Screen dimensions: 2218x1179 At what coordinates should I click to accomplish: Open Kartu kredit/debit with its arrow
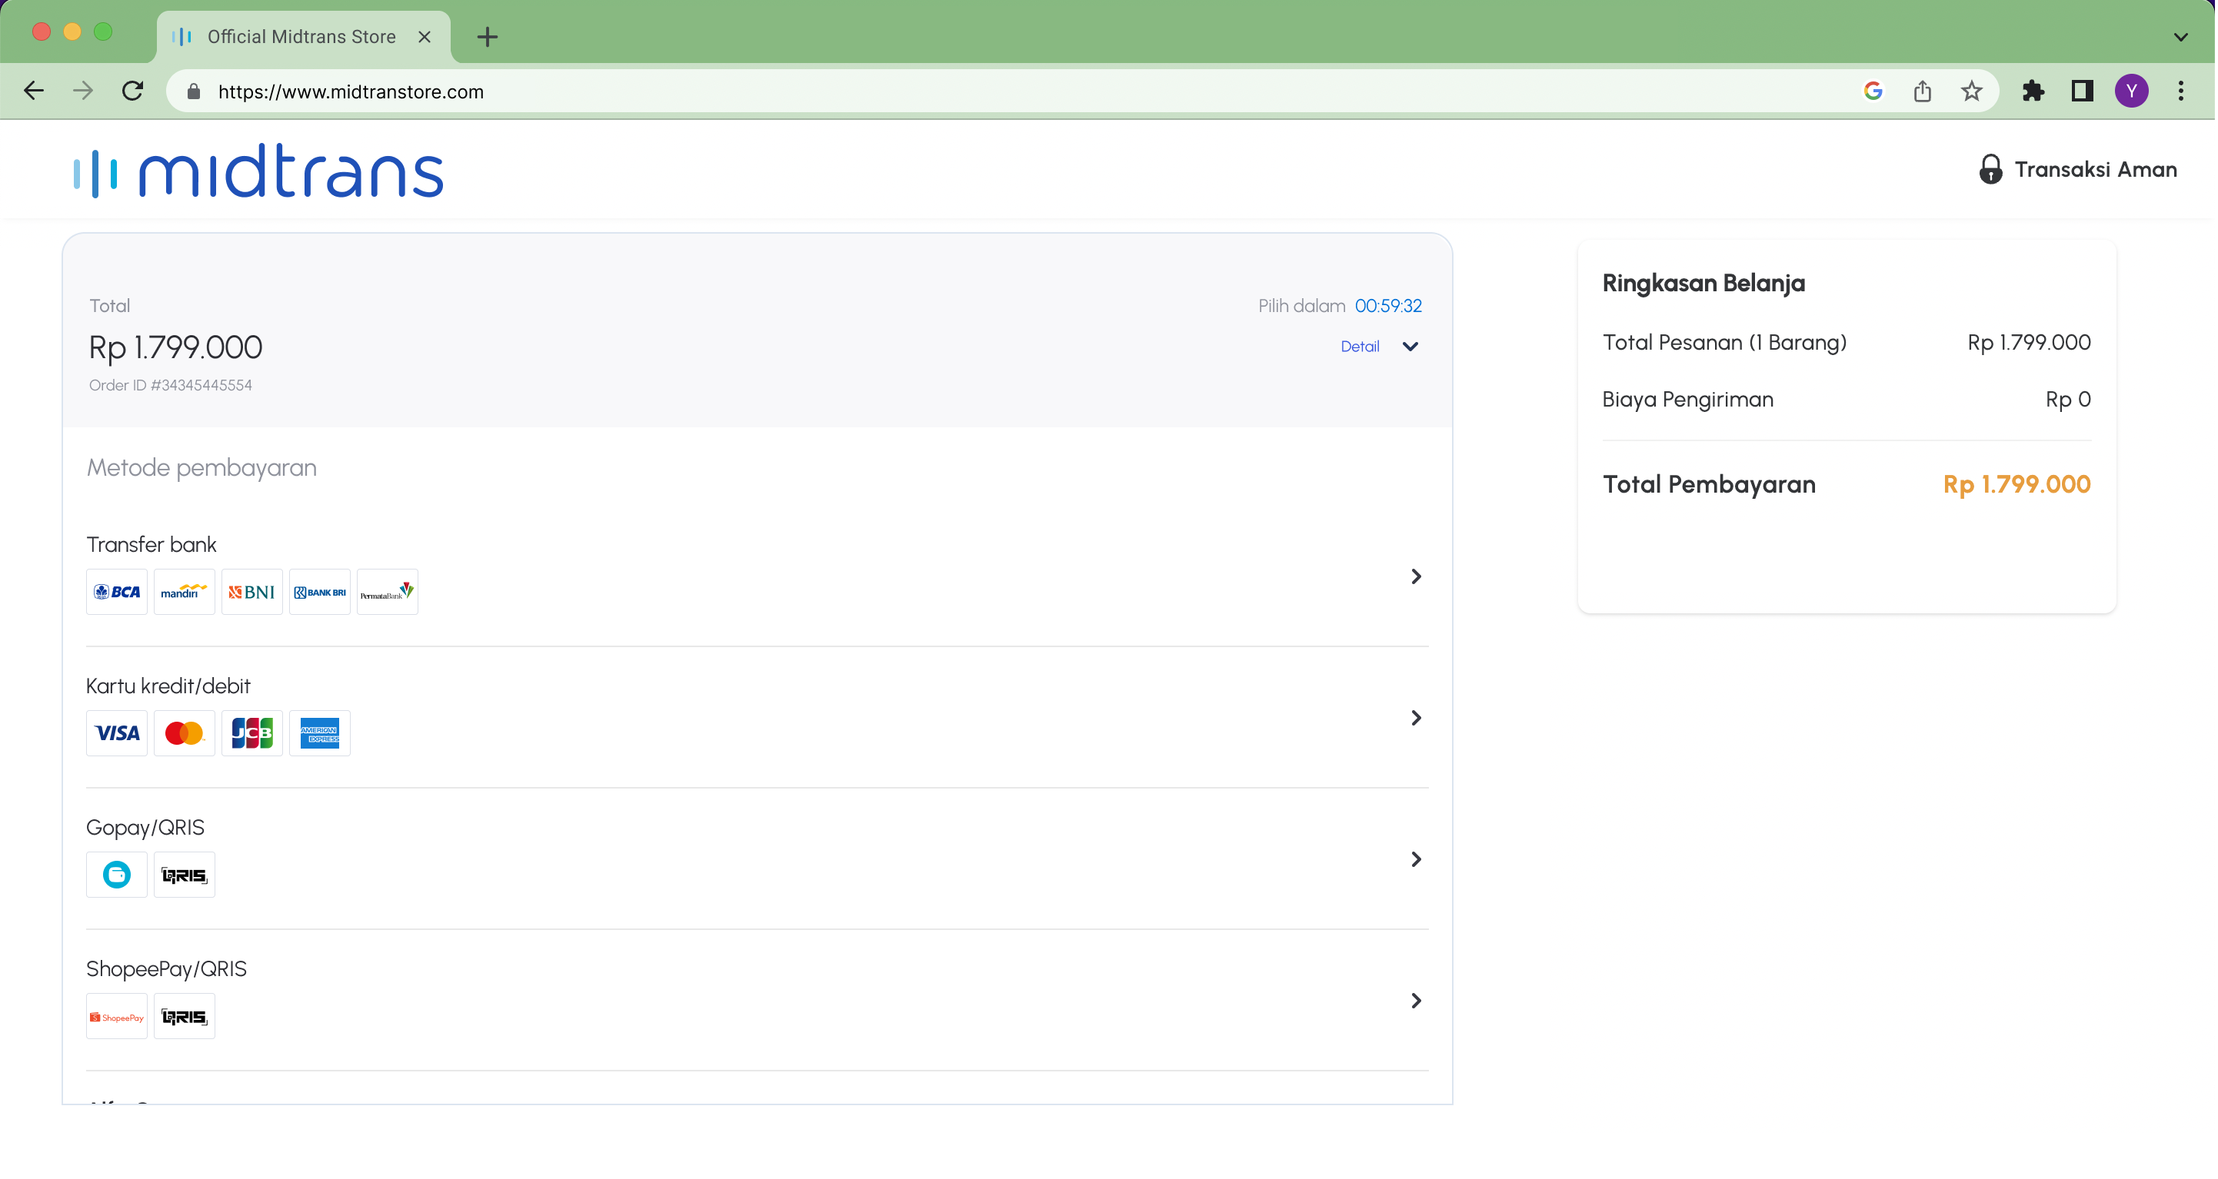click(x=1416, y=718)
